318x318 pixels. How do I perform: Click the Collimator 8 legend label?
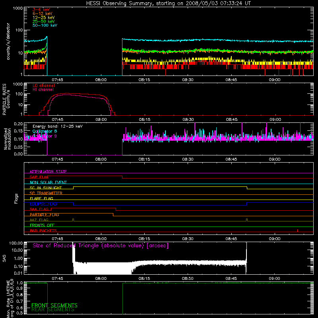click(45, 131)
